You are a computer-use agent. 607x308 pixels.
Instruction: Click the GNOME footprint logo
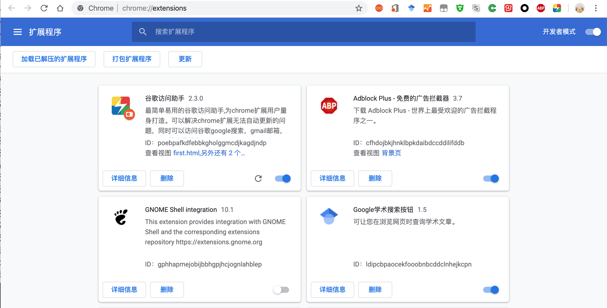click(121, 217)
